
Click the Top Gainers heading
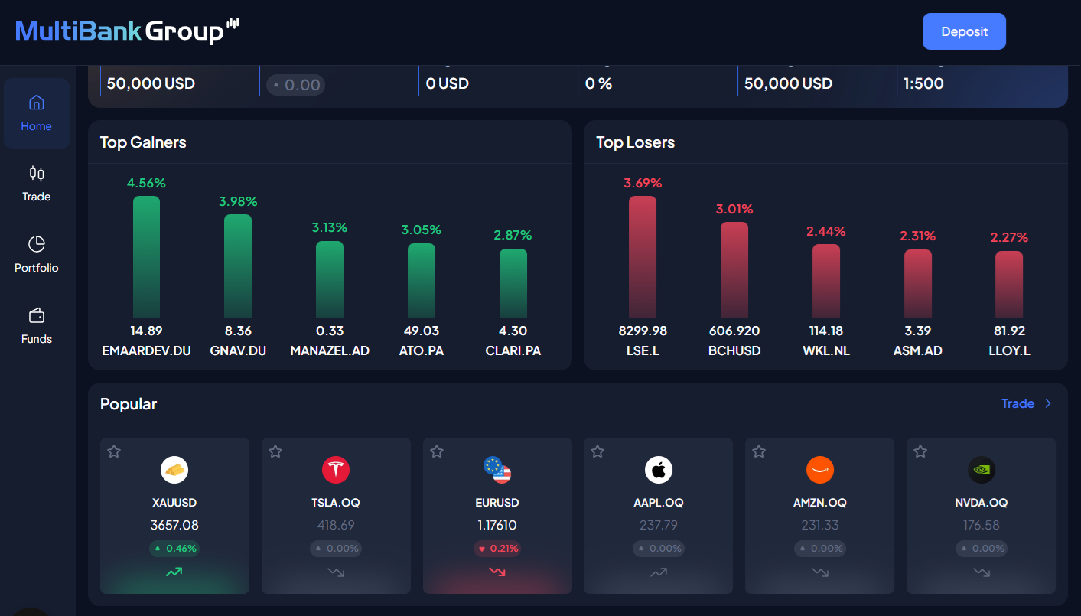(143, 142)
